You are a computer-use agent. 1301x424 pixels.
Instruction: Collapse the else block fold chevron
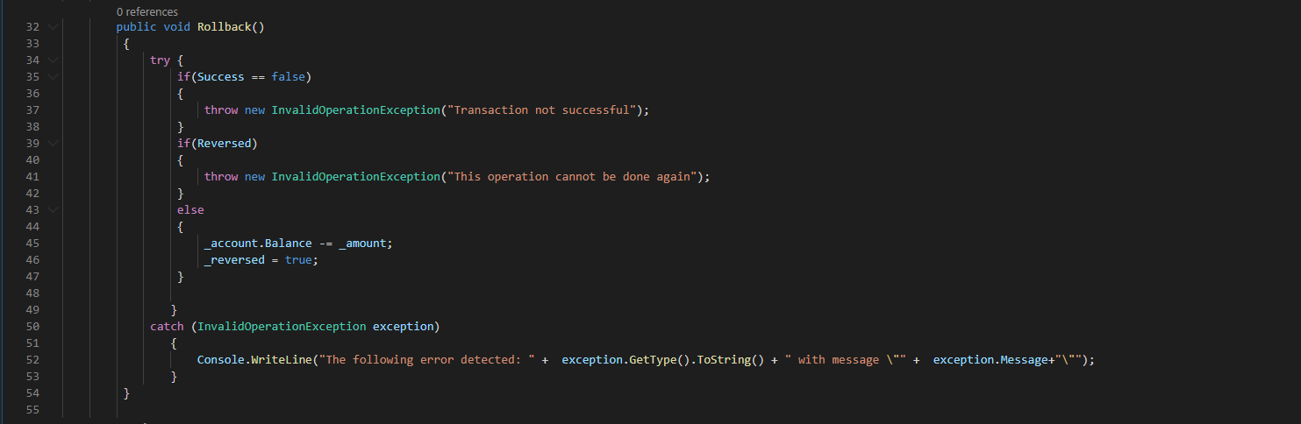tap(53, 209)
